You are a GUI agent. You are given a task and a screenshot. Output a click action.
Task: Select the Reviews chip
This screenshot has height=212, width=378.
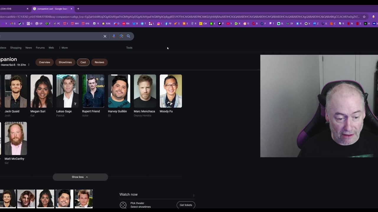(100, 62)
